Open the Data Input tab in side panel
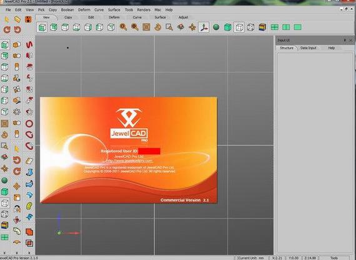The height and width of the screenshot is (260, 356). pyautogui.click(x=308, y=48)
